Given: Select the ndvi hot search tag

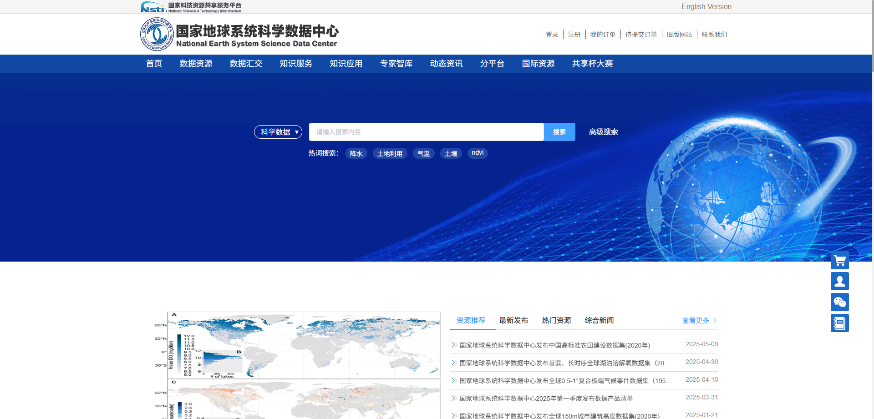Looking at the screenshot, I should tap(478, 153).
